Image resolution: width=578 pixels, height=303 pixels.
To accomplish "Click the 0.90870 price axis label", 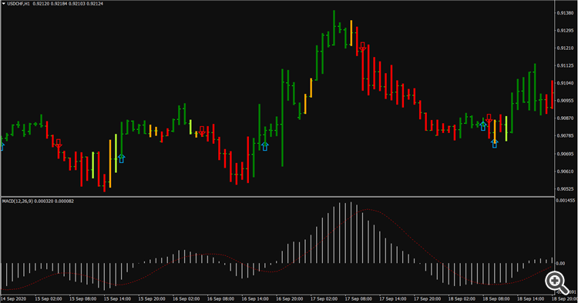I will [565, 118].
